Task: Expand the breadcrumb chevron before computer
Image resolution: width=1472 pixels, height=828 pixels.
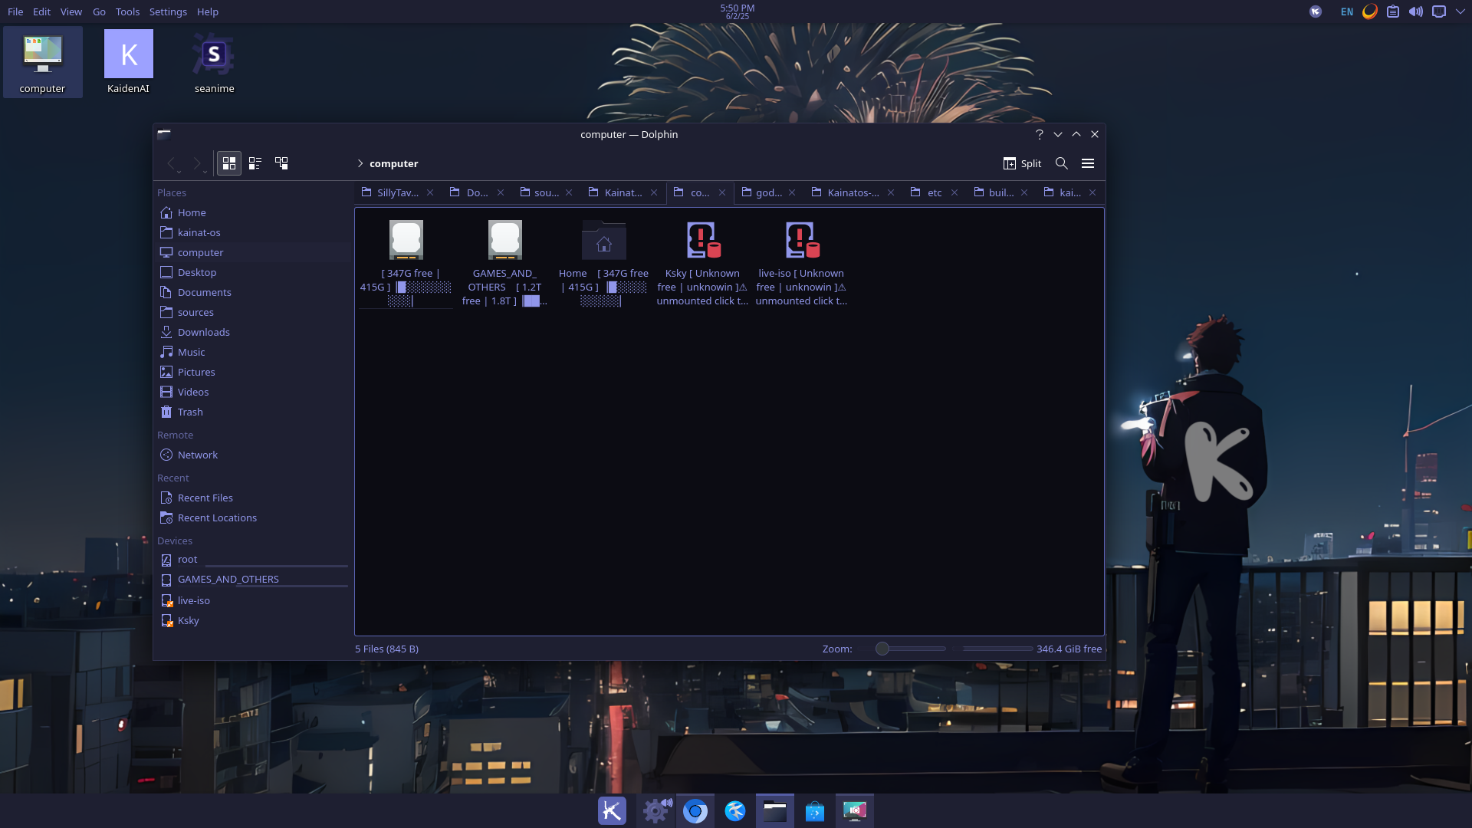Action: click(x=360, y=163)
